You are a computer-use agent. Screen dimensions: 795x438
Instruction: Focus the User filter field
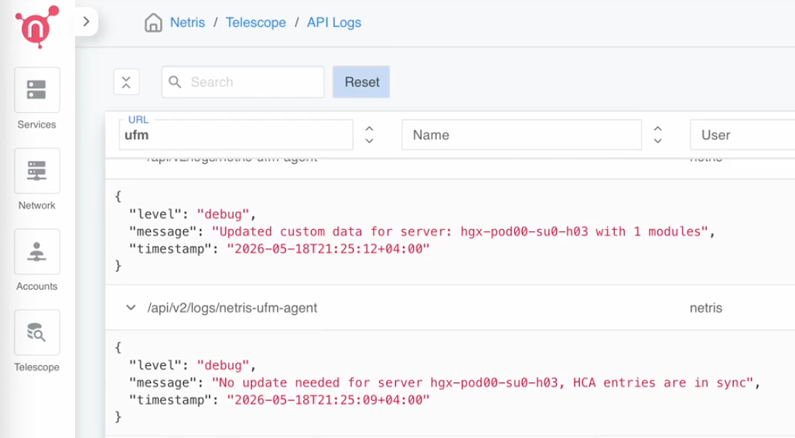click(x=742, y=135)
